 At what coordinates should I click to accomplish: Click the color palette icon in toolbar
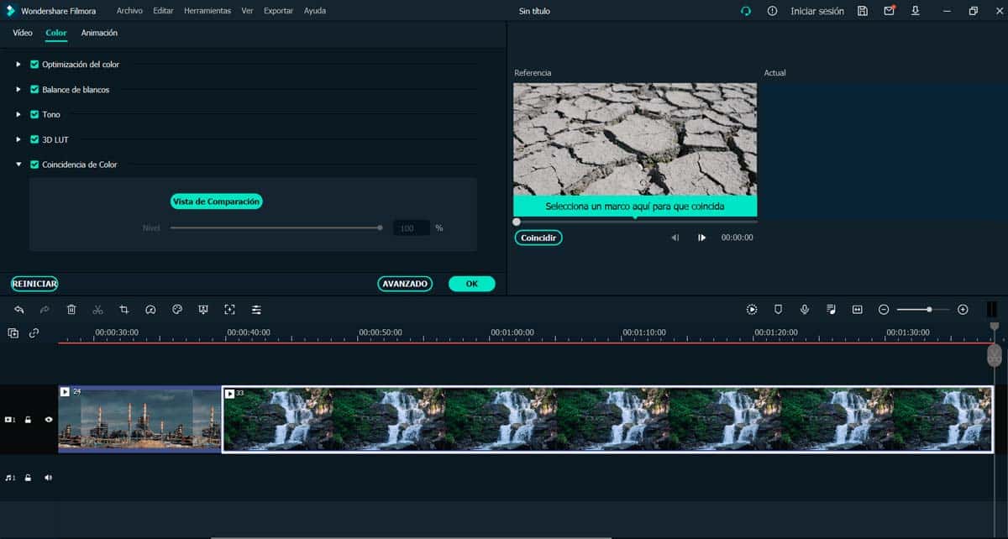coord(177,310)
